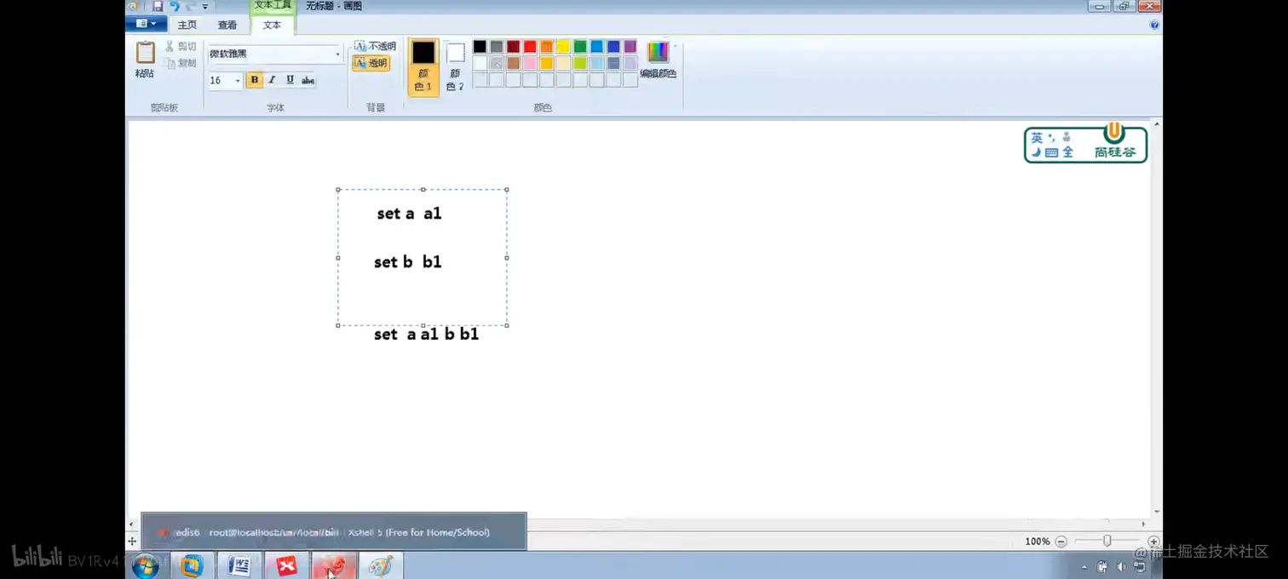Pick the purple color swatch
This screenshot has width=1288, height=579.
630,47
